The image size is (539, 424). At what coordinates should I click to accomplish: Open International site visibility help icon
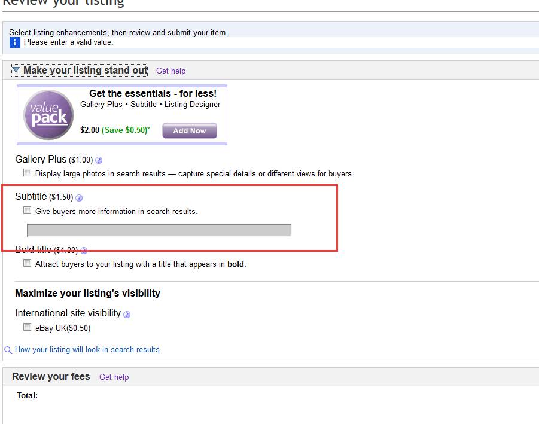(x=127, y=315)
